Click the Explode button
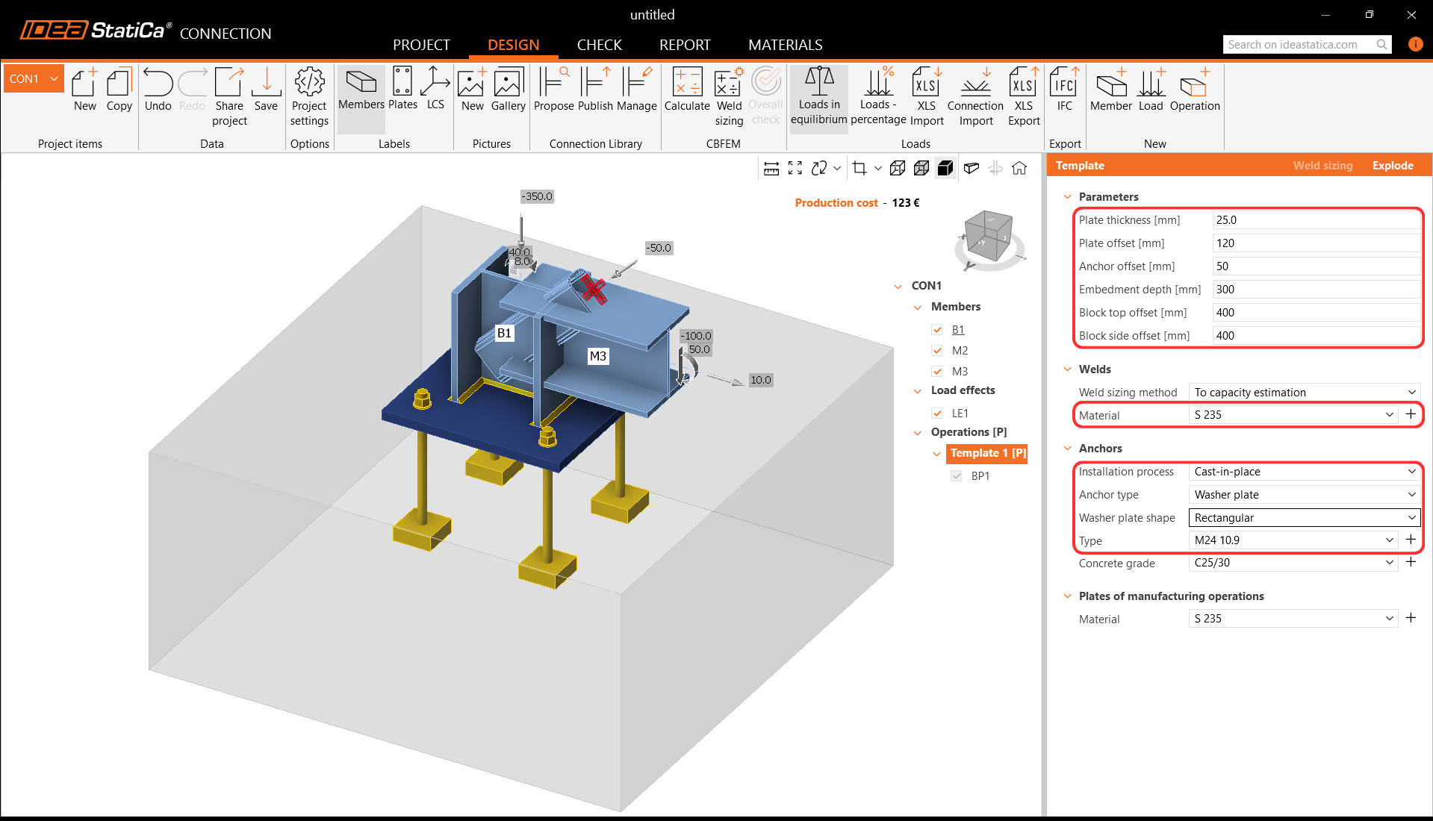 point(1393,166)
